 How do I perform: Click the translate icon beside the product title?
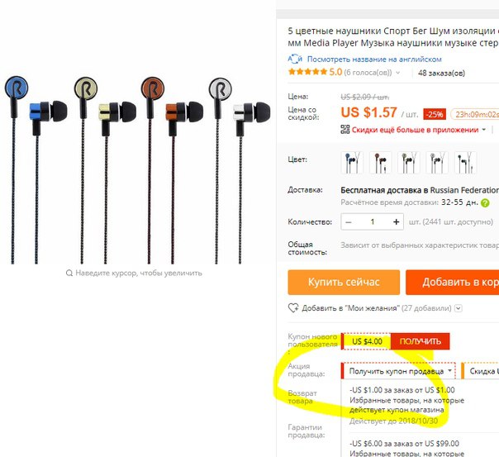[x=295, y=59]
